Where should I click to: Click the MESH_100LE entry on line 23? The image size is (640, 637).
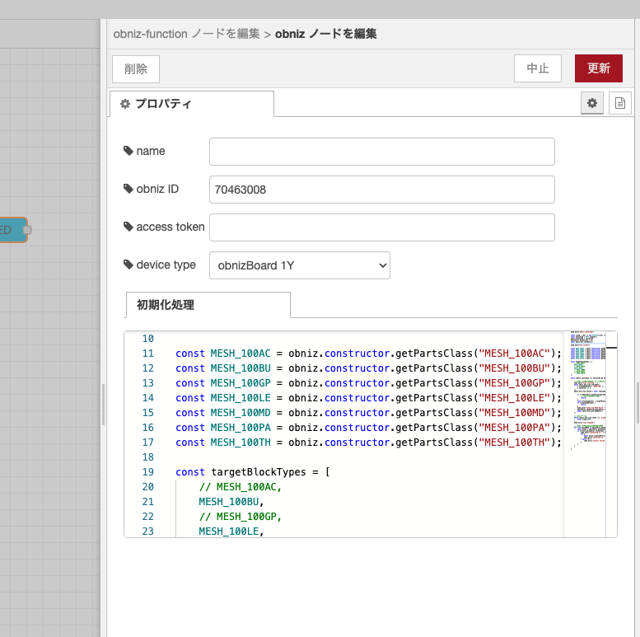231,532
